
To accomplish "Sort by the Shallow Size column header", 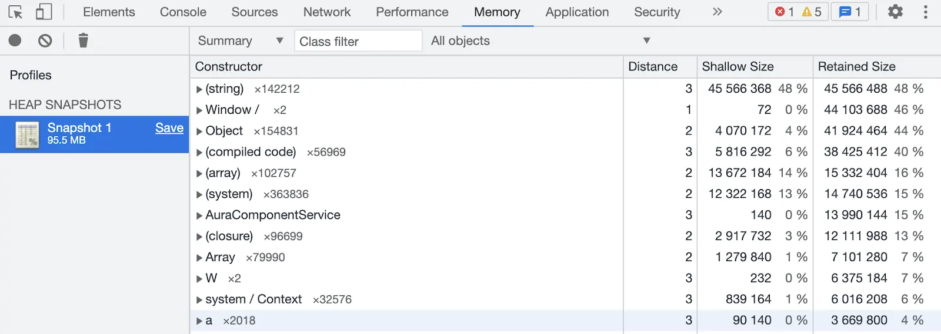I will tap(755, 67).
